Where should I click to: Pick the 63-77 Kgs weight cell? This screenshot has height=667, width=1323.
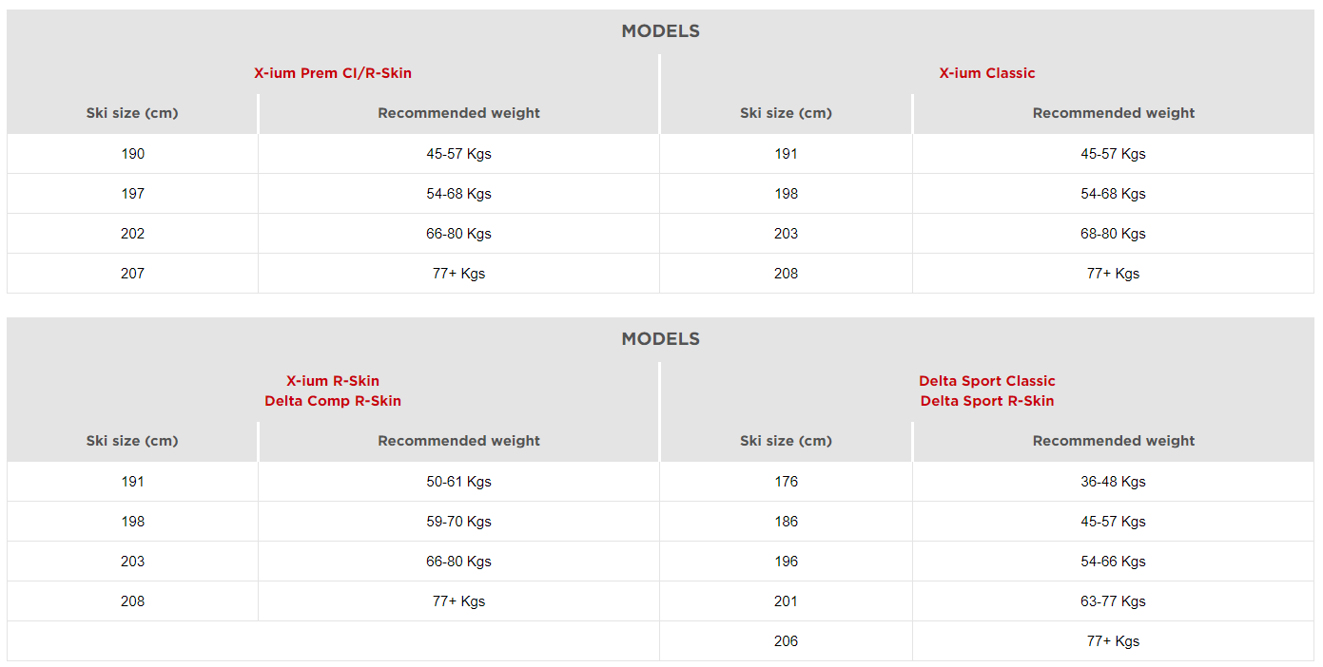[x=1113, y=601]
